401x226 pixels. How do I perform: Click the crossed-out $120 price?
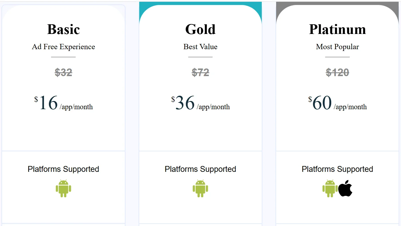(x=337, y=72)
